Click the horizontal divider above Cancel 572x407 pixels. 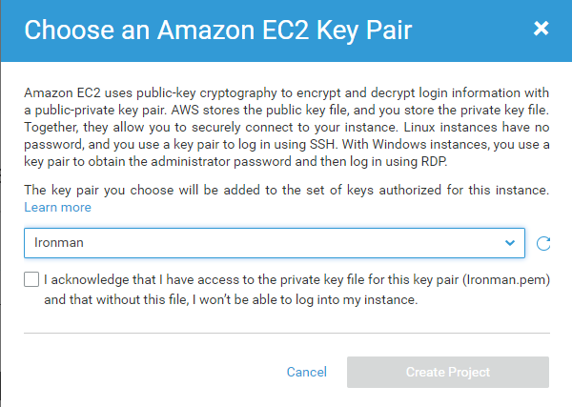[x=286, y=333]
